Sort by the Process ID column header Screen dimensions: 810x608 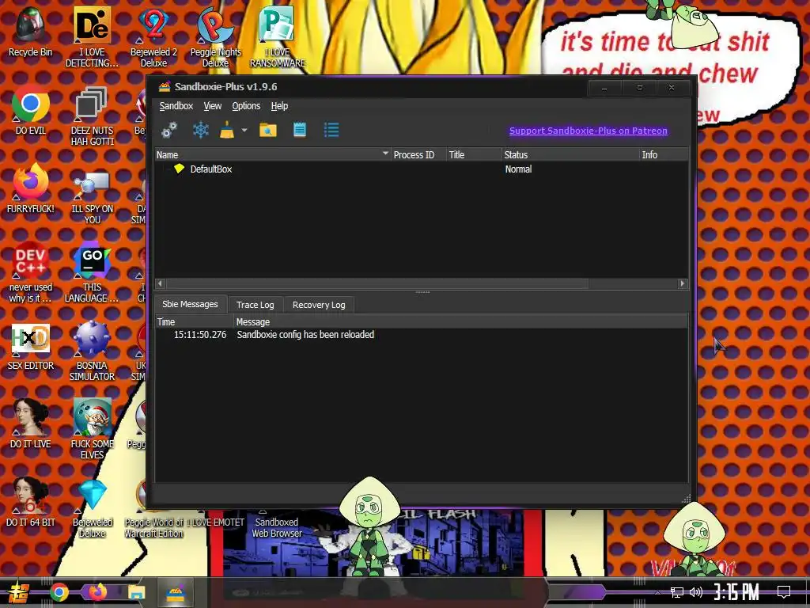pos(418,154)
